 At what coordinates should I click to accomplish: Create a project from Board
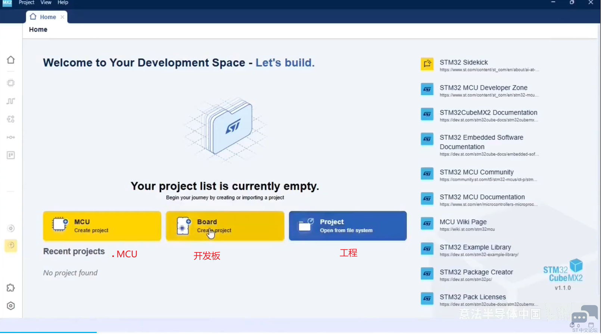(225, 226)
